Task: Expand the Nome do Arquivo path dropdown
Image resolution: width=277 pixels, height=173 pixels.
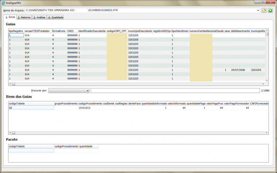Action: click(x=258, y=10)
